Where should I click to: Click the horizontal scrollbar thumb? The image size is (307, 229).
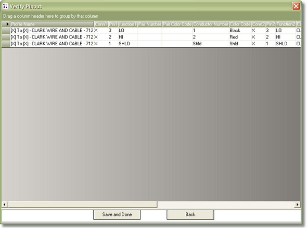coord(82,205)
